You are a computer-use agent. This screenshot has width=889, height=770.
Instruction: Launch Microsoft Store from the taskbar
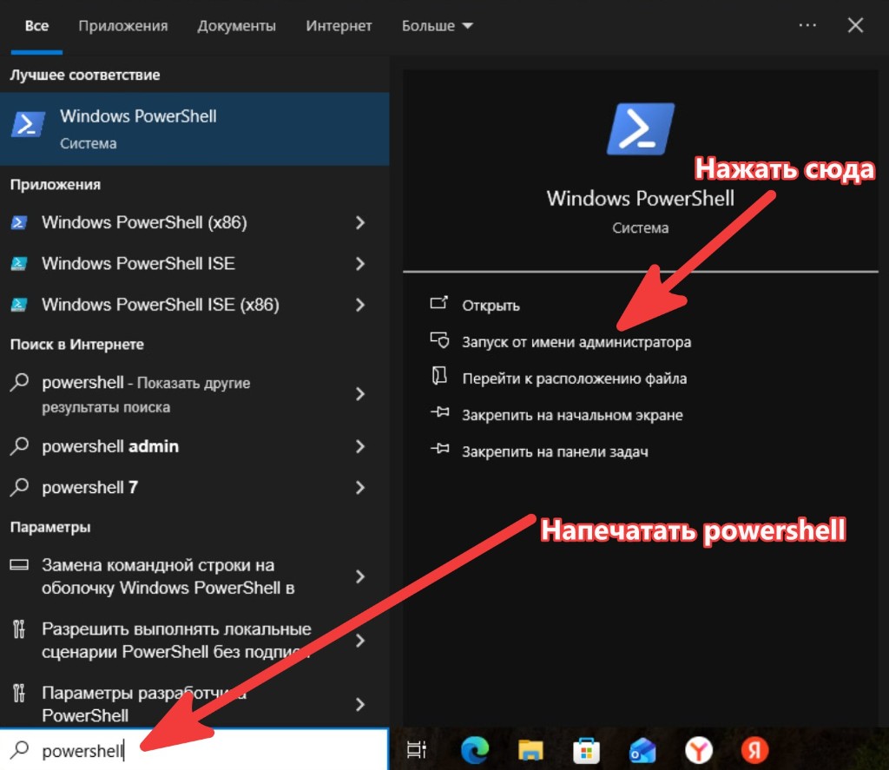click(x=586, y=751)
